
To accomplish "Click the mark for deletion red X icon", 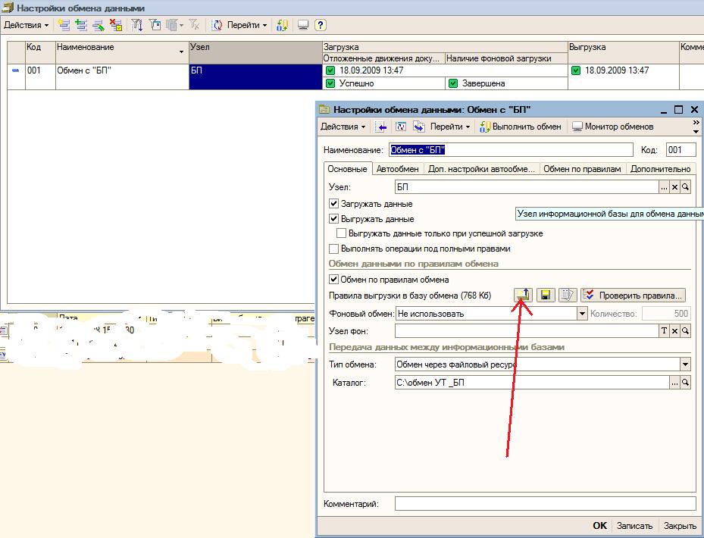I will 116,25.
